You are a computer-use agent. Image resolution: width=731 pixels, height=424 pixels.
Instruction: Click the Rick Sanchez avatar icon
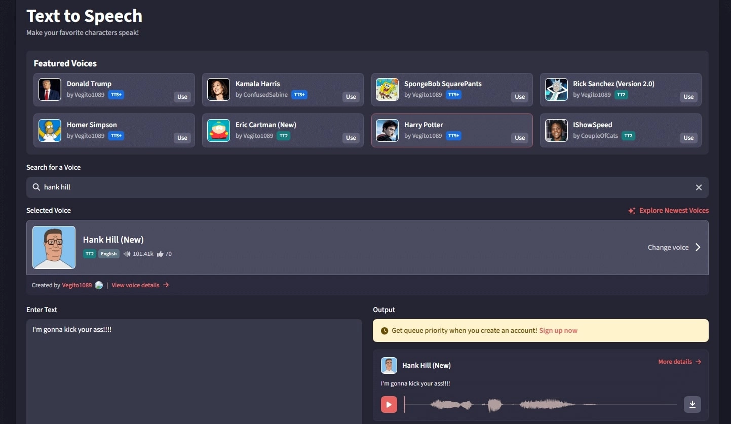coord(556,90)
